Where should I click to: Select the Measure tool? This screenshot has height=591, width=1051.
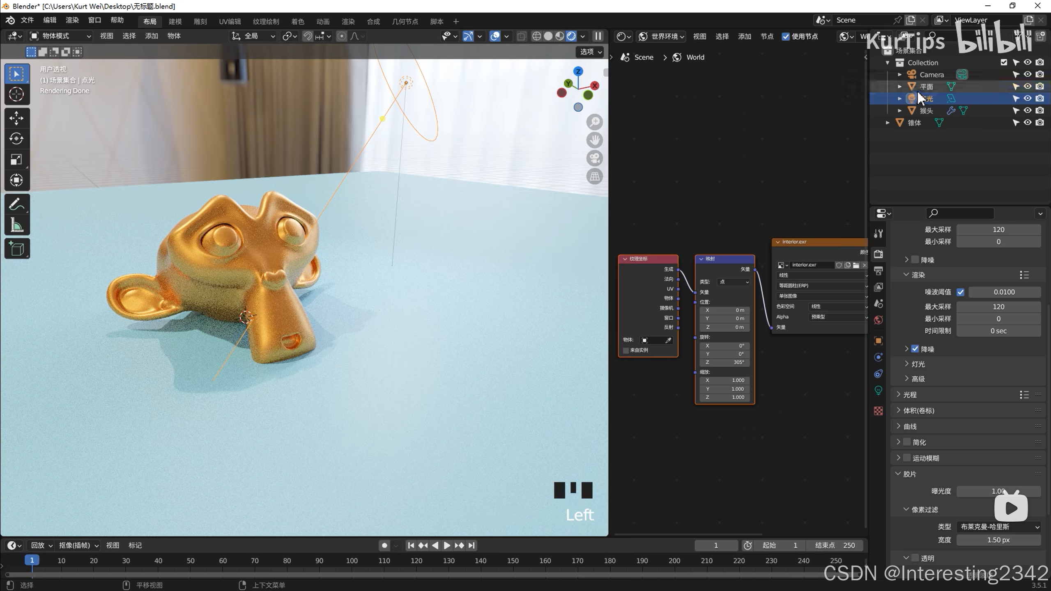[x=16, y=225]
